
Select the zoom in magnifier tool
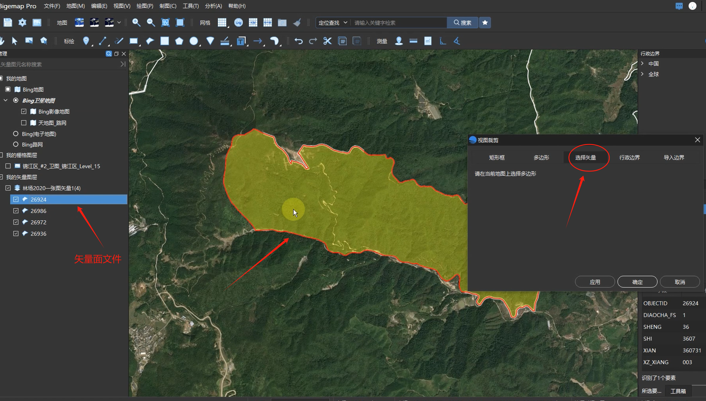[x=136, y=22]
